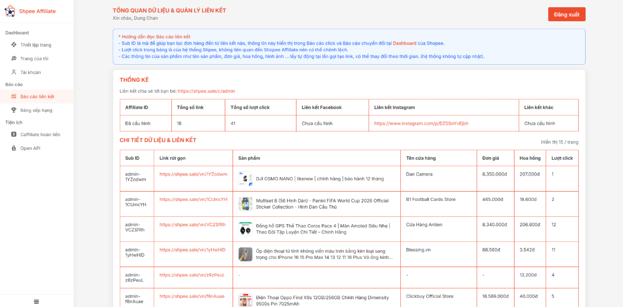This screenshot has height=307, width=623.
Task: Click the Shpee Affiliate brand title
Action: click(37, 11)
